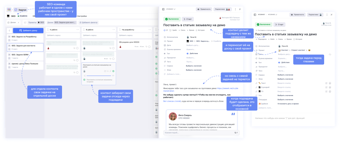
Task: Open options menu of 'К работе' column
Action: click(x=78, y=29)
